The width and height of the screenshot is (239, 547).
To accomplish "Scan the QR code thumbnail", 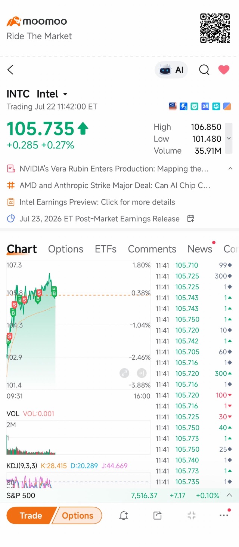I will (215, 28).
